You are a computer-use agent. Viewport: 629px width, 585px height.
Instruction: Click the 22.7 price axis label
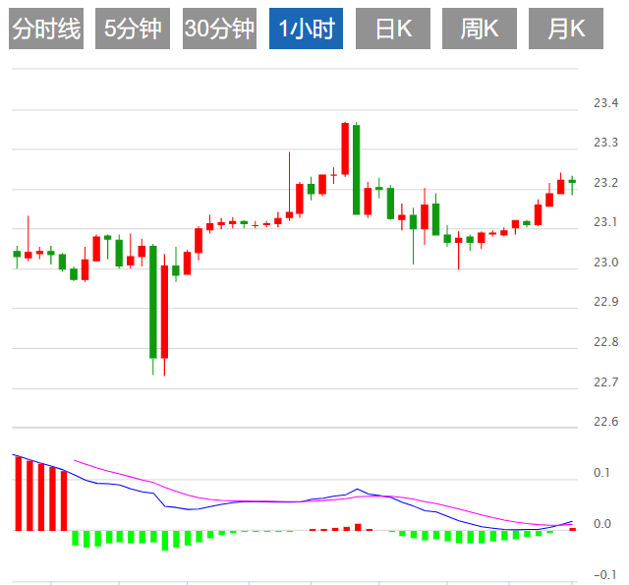pos(605,381)
